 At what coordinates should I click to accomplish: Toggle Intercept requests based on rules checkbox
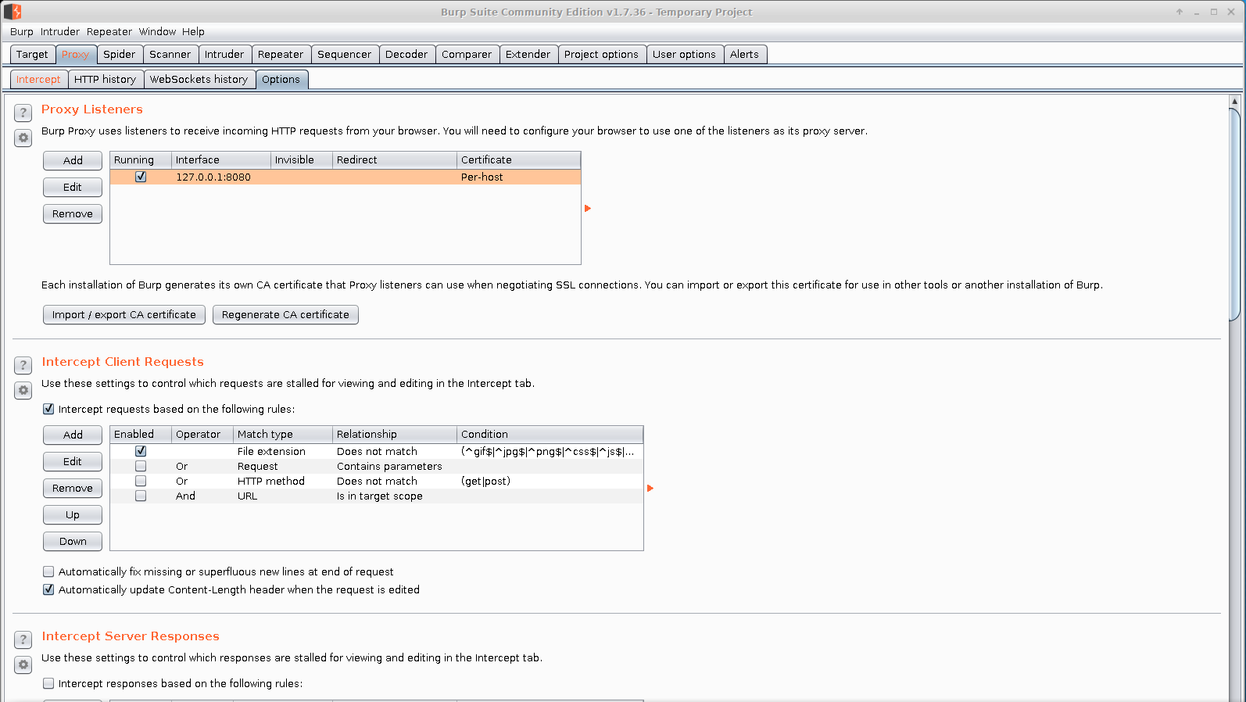(x=48, y=409)
